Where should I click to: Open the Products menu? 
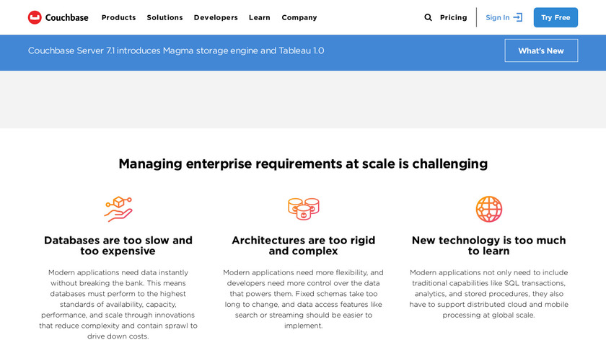click(x=118, y=17)
